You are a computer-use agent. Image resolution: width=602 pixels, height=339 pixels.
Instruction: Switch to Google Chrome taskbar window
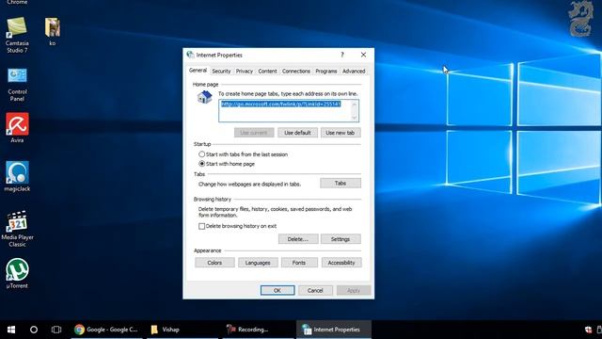coord(106,330)
